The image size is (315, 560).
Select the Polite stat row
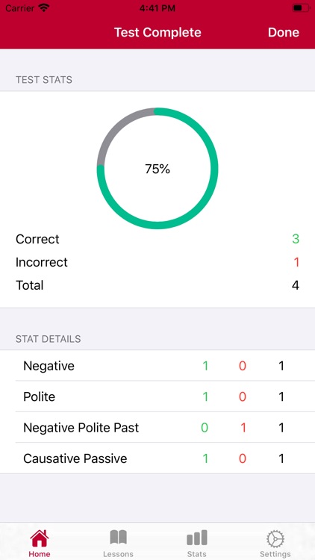pyautogui.click(x=157, y=396)
